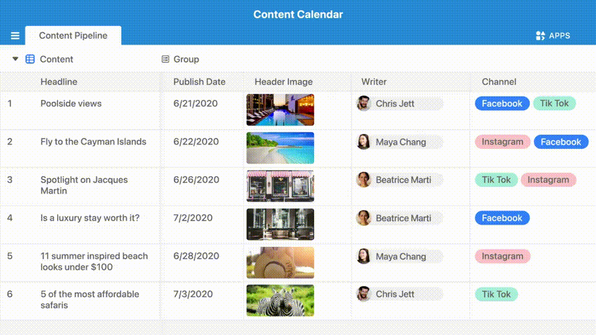Select Beatrice Marti name in row 3
Screen dimensions: 596x335
(x=404, y=180)
